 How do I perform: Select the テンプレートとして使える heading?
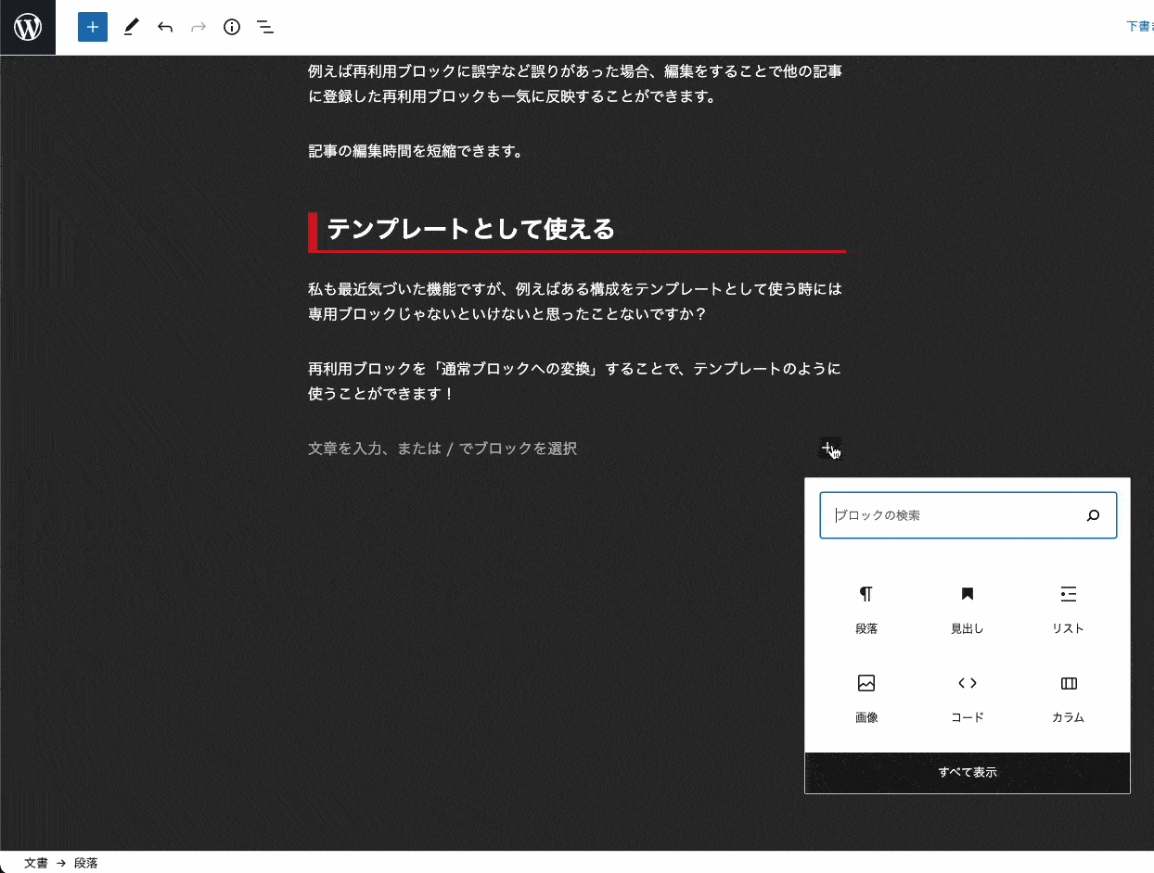(470, 230)
